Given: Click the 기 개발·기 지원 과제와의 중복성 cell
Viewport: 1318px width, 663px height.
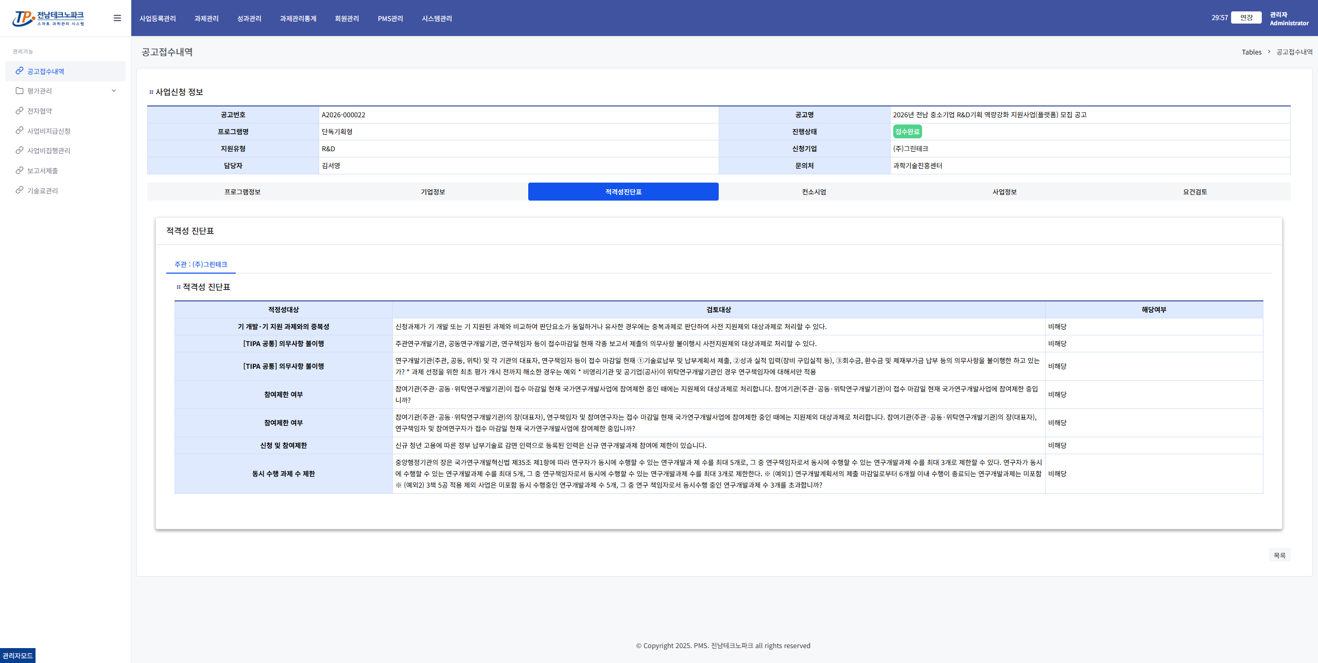Looking at the screenshot, I should click(x=284, y=327).
